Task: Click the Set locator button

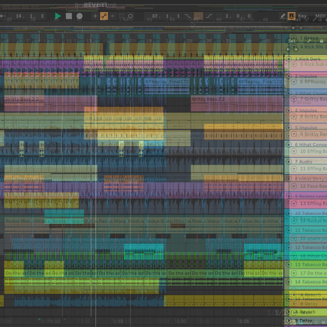Action: point(291,41)
